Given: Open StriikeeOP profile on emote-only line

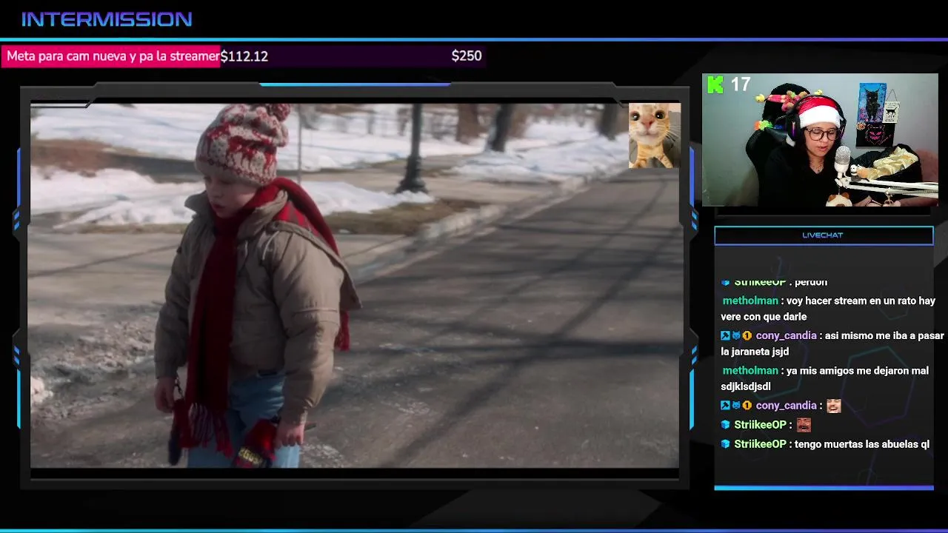Looking at the screenshot, I should [x=760, y=424].
